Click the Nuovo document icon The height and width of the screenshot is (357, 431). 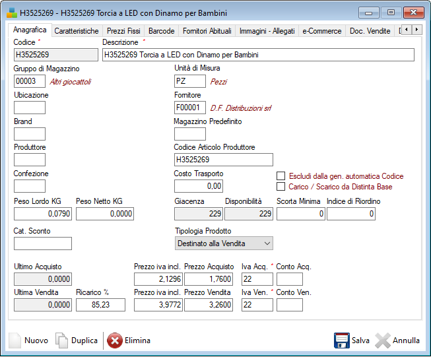(15, 341)
